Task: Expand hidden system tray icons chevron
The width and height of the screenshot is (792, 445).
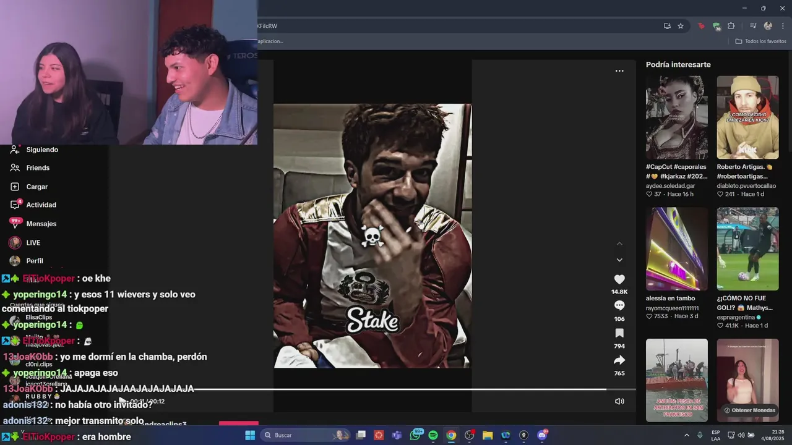Action: point(686,435)
